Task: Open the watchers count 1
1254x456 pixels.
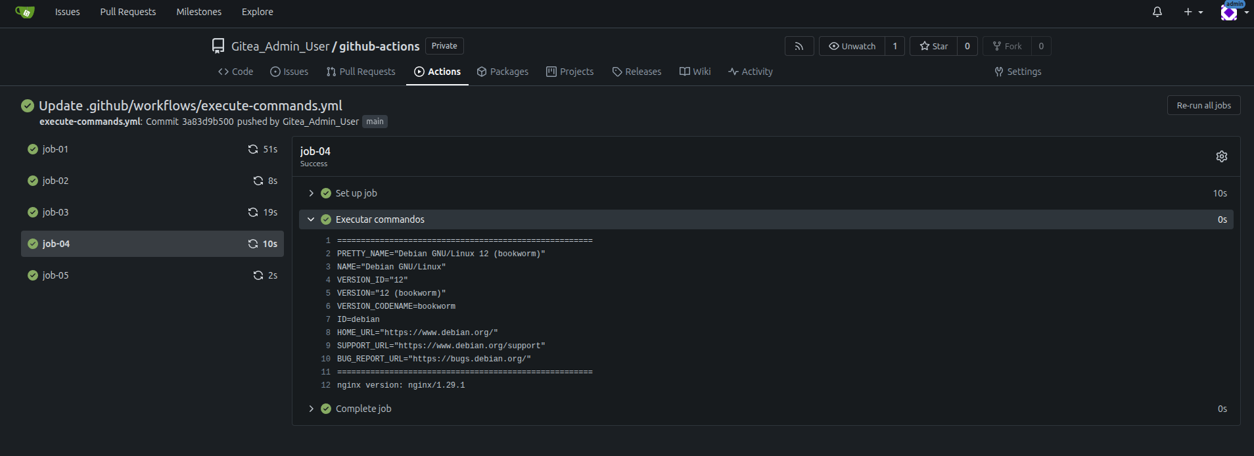Action: [895, 46]
